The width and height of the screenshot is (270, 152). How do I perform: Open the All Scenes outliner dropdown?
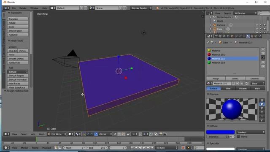click(245, 13)
